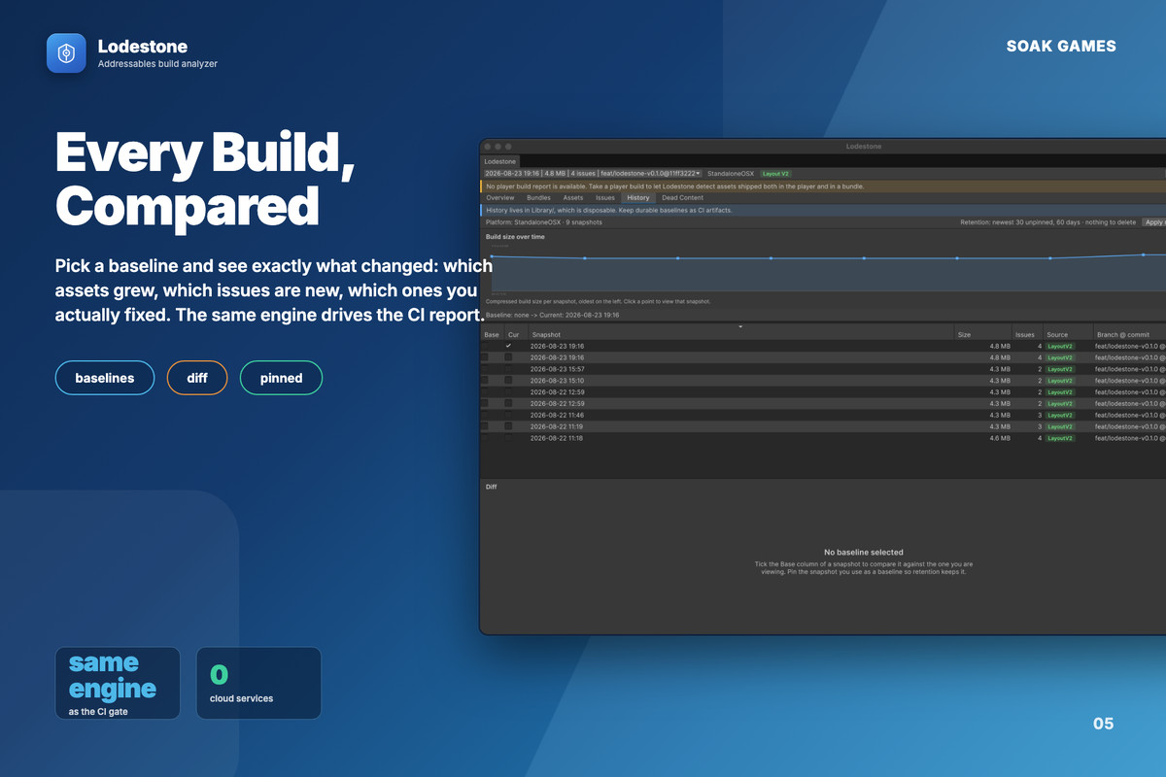Click 'Platform: StandaloneOSX · 9 snapshots' text

coord(543,222)
